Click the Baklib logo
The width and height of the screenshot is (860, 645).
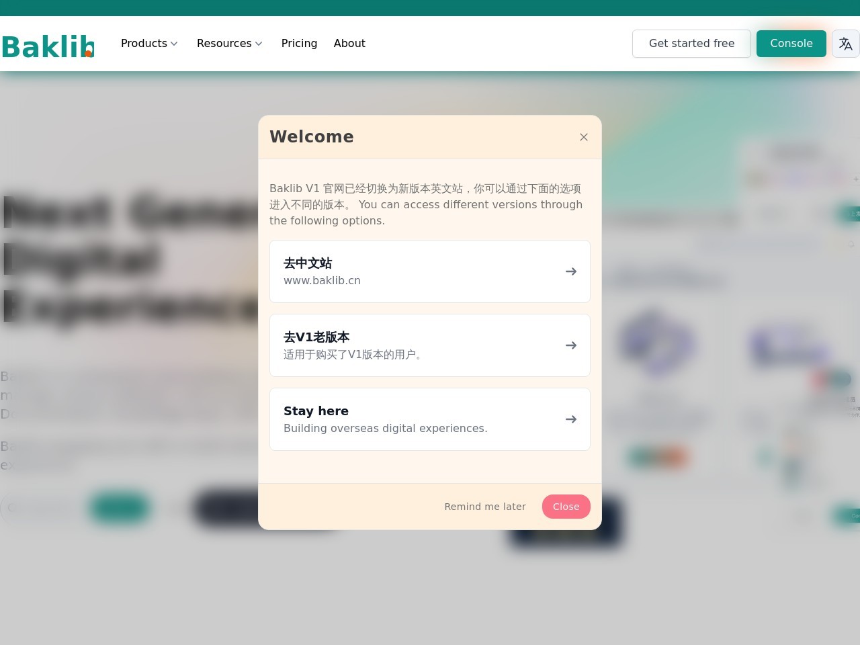[x=48, y=46]
